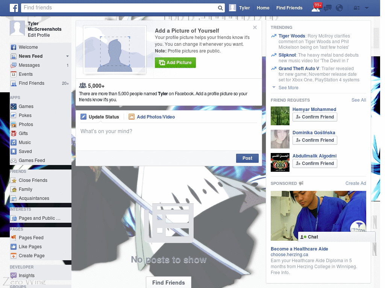Screen dimensions: 385x288
Task: Open Home in top navigation
Action: pos(263,8)
